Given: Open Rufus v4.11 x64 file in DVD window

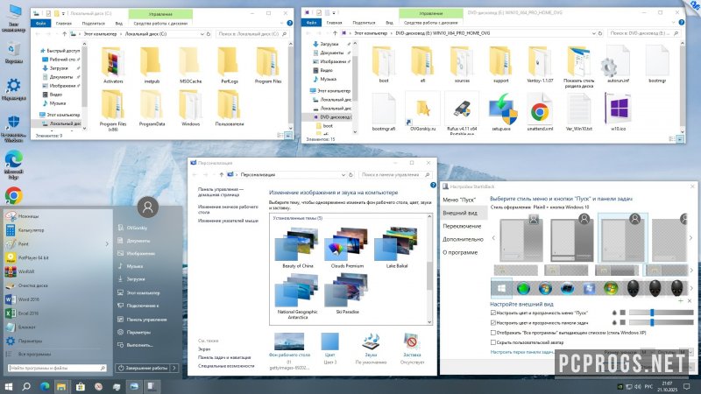Looking at the screenshot, I should [x=462, y=114].
